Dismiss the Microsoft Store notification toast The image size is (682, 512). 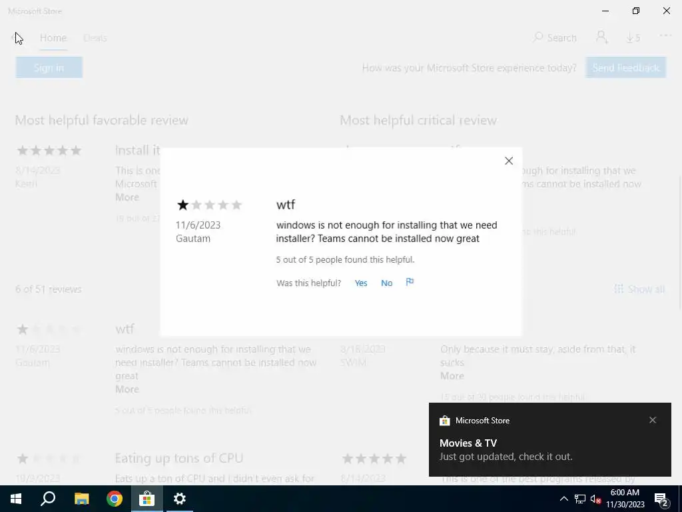pos(653,420)
